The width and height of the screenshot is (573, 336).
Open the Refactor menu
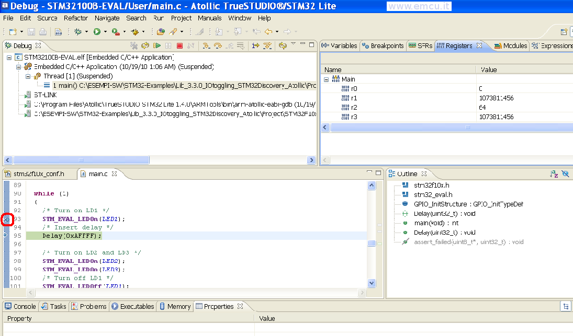tap(76, 18)
